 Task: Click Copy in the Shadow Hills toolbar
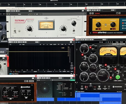tap(117, 42)
